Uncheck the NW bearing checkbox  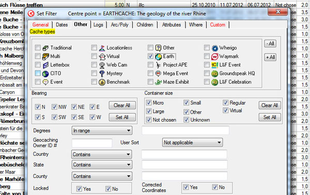coord(54,107)
